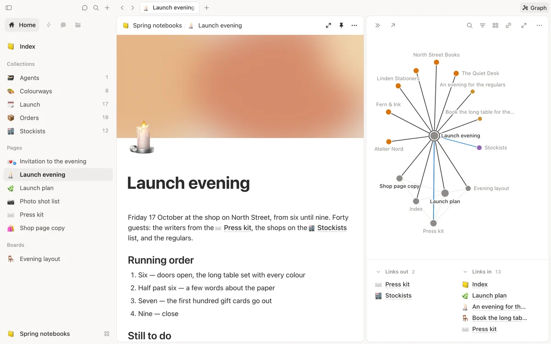Go forward with the right arrow
The width and height of the screenshot is (551, 344).
(133, 8)
